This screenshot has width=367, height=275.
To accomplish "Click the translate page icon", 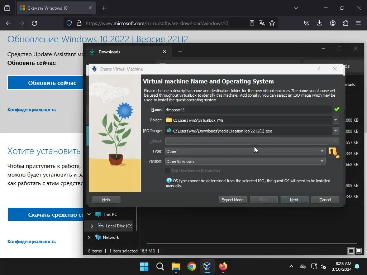I will pos(262,23).
